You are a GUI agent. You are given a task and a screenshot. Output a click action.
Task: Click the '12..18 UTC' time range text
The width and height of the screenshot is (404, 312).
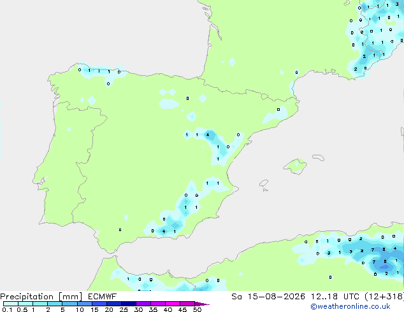335,297
